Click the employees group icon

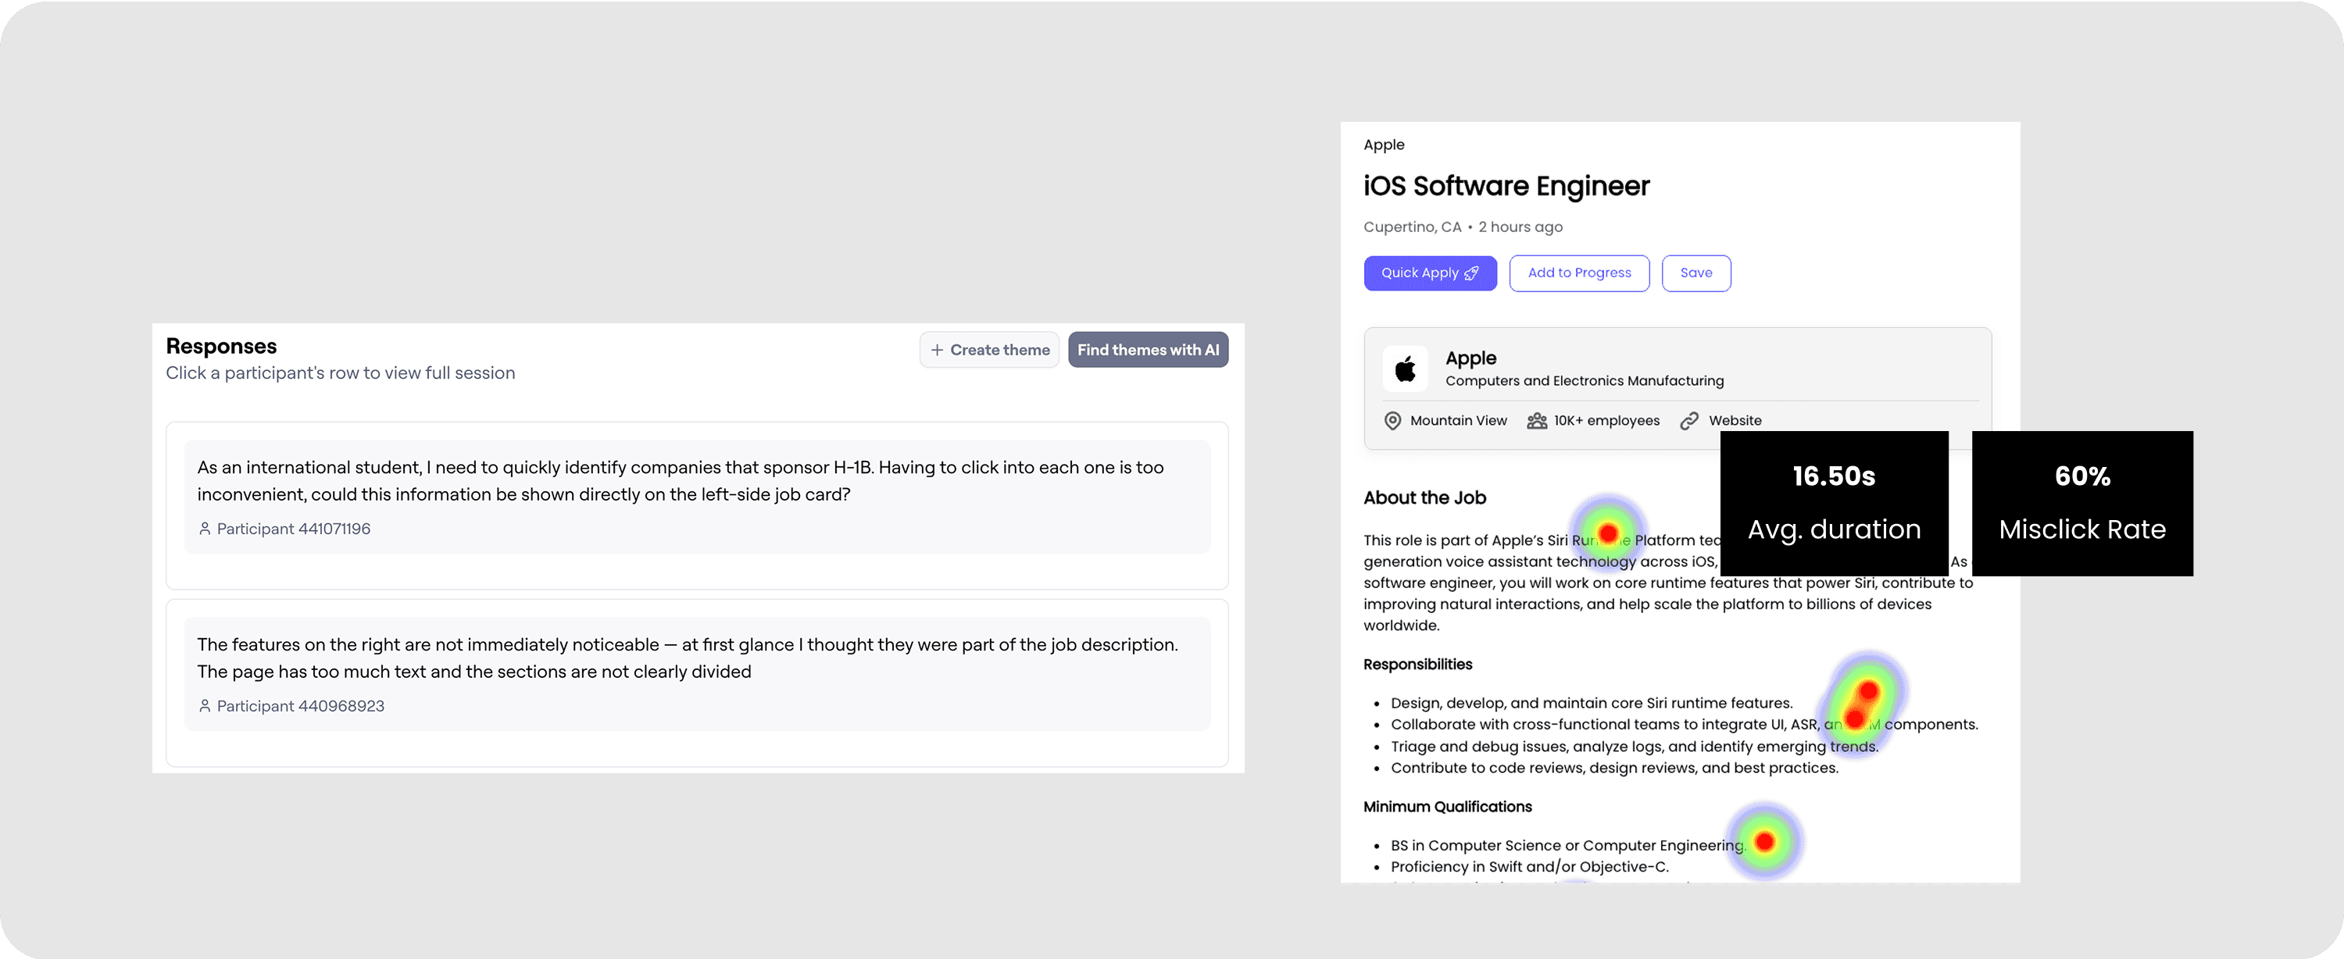pyautogui.click(x=1537, y=420)
